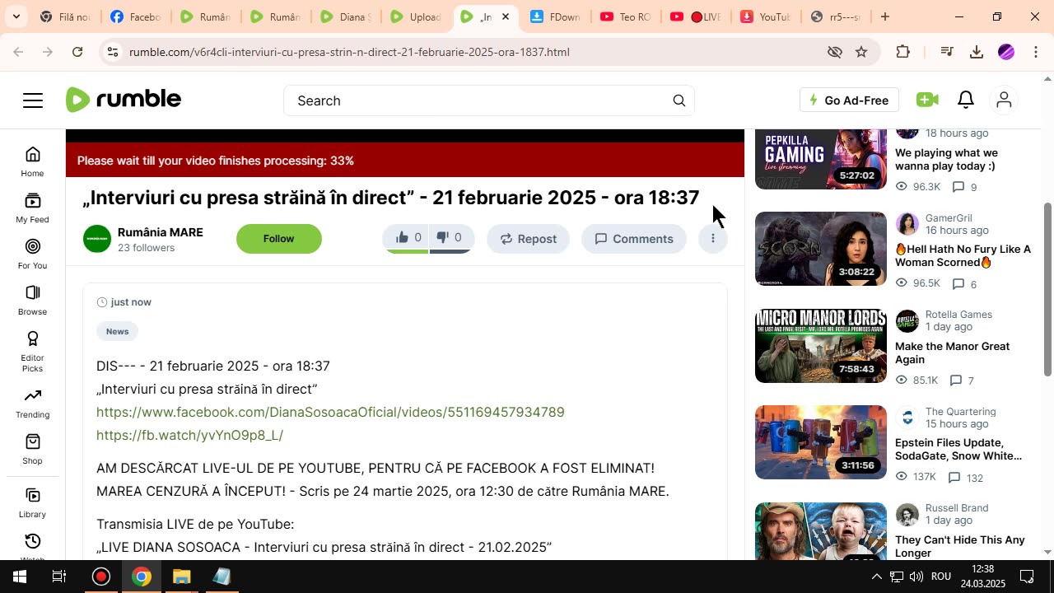Open Chrome three-dot menu

1036,52
